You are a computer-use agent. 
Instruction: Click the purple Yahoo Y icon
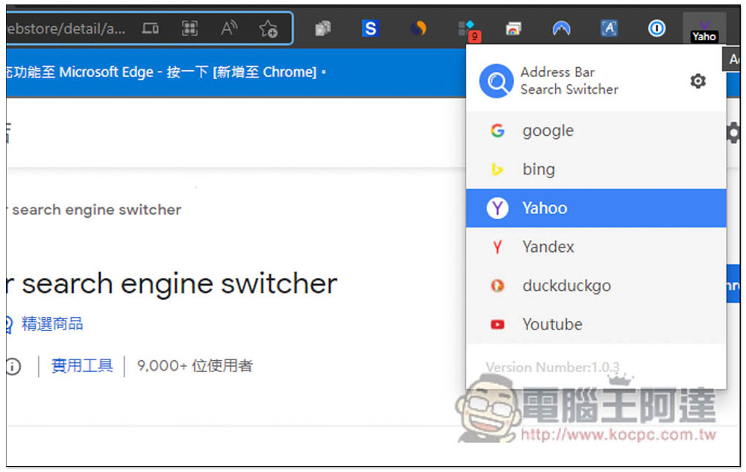point(497,208)
